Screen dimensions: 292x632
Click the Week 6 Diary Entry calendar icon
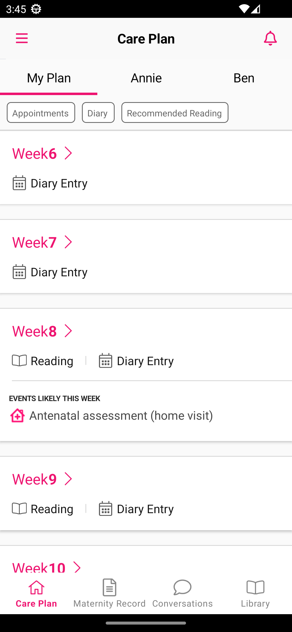19,183
